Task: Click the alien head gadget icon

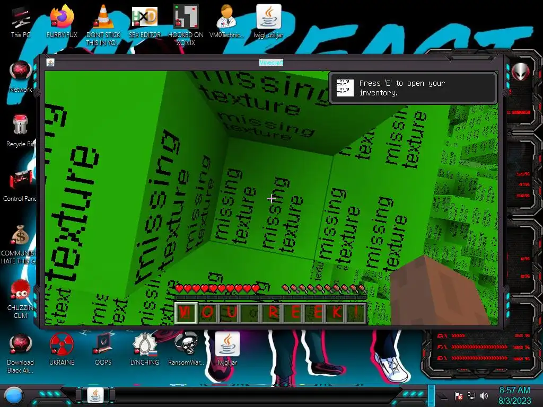Action: coord(521,72)
